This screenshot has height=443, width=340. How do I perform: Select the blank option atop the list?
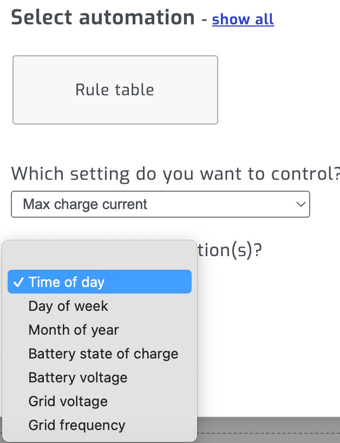(99, 257)
